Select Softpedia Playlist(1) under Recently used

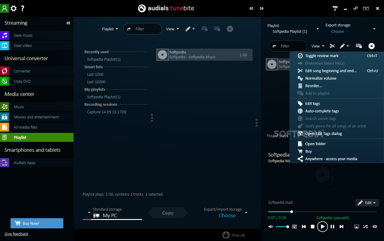(x=104, y=59)
